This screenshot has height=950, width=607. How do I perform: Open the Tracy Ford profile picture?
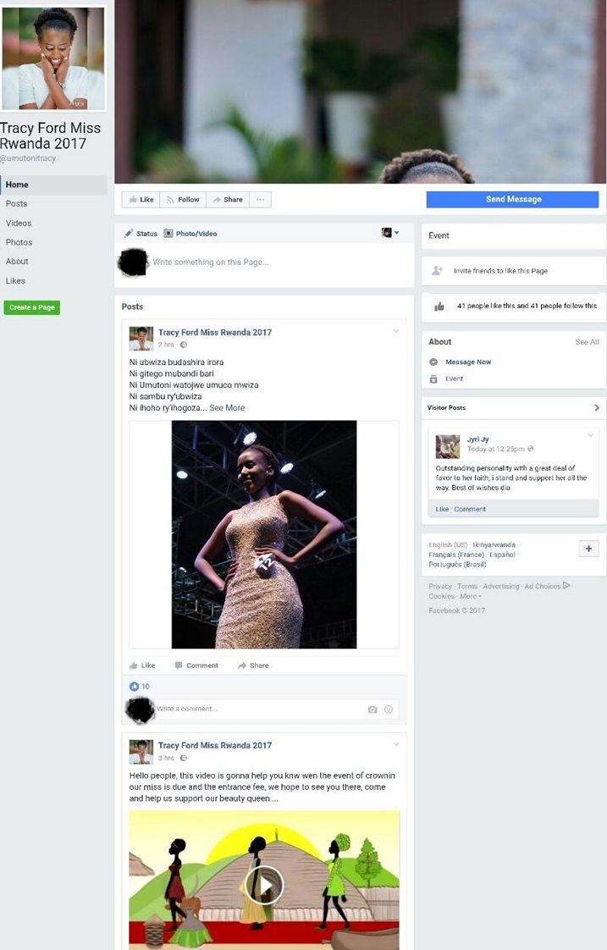click(x=54, y=58)
